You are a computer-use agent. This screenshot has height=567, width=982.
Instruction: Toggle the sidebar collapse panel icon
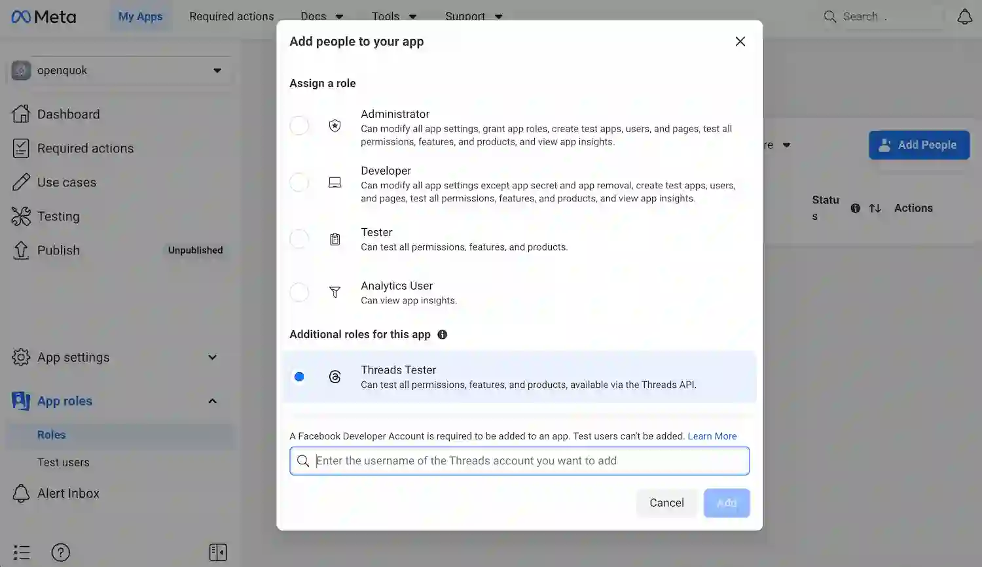click(x=218, y=553)
